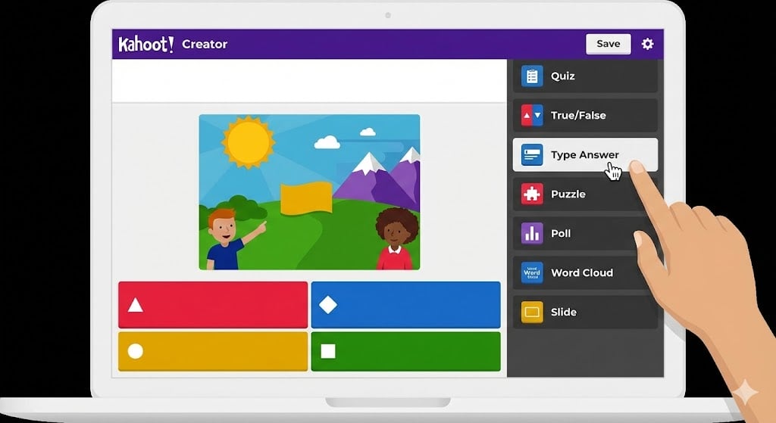Choose the Quiz question type label
The image size is (776, 423).
click(563, 76)
